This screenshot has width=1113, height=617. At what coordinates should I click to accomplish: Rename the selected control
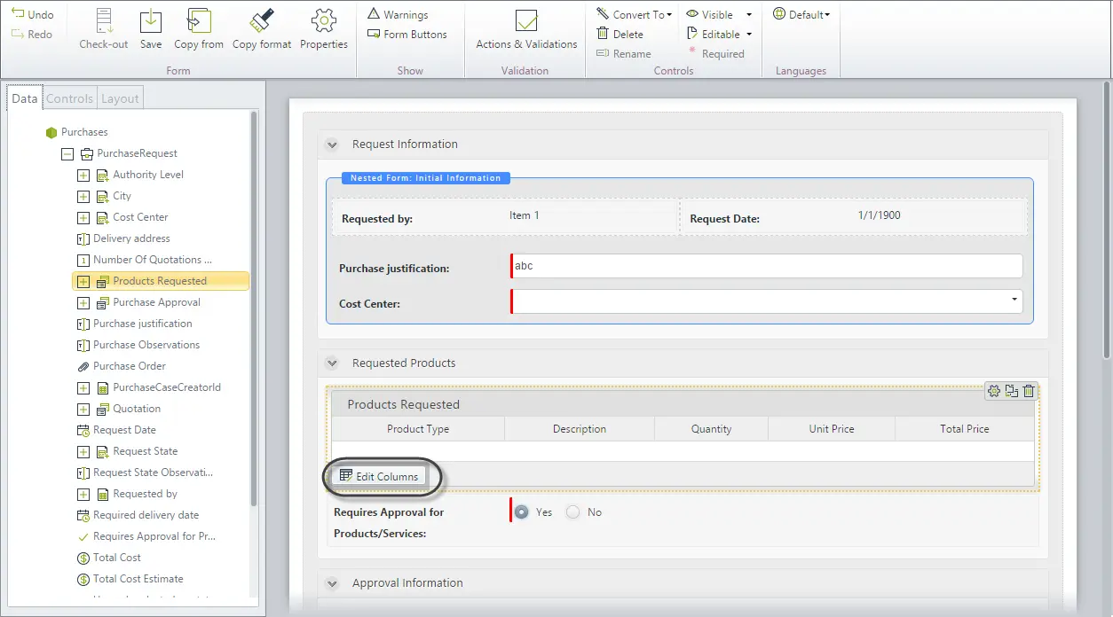(623, 54)
